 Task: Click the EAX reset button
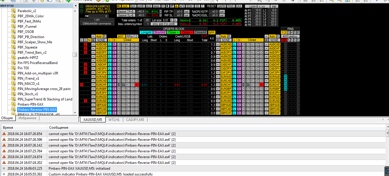[x=239, y=6]
